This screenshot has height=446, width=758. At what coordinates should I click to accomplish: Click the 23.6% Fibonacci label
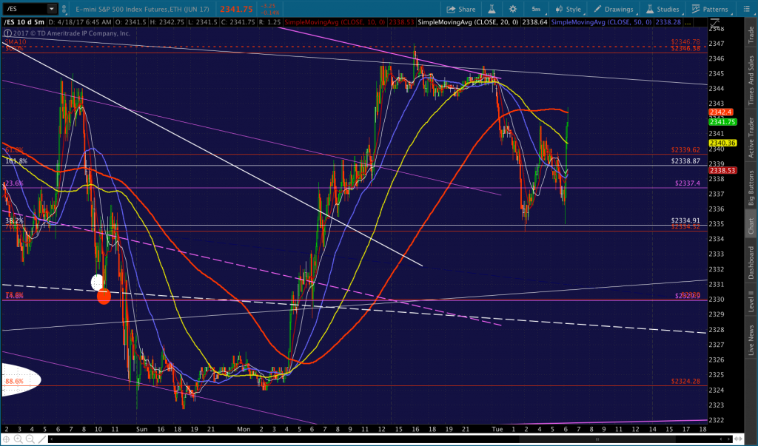point(13,183)
